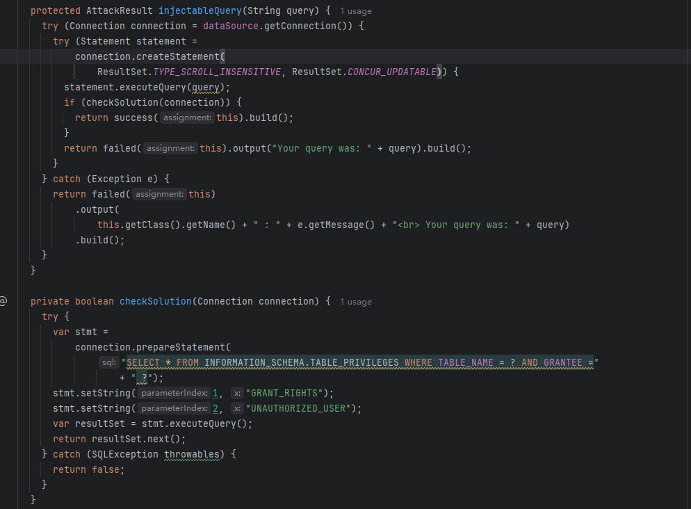Click 'assignment:' hint in the catch block's failed call

(159, 194)
